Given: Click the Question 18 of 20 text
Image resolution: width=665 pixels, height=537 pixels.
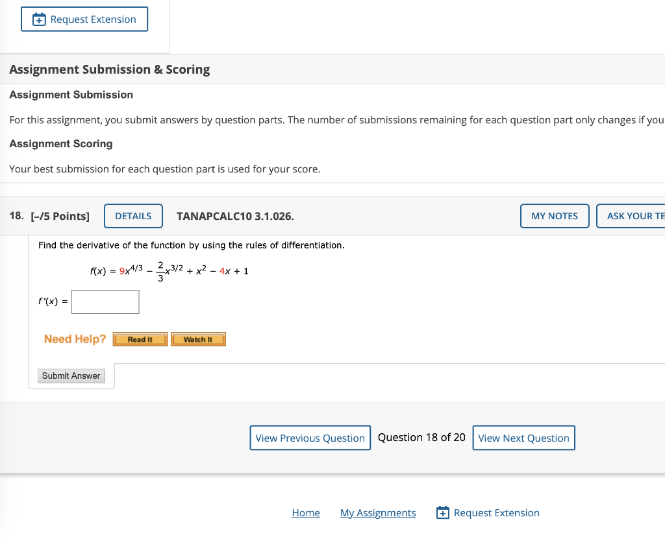Looking at the screenshot, I should [x=421, y=437].
